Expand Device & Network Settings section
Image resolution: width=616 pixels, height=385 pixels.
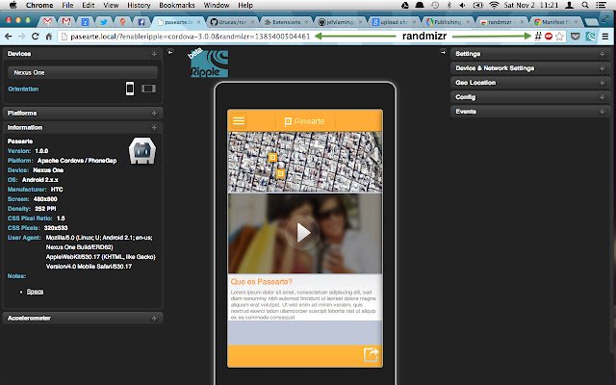[530, 68]
